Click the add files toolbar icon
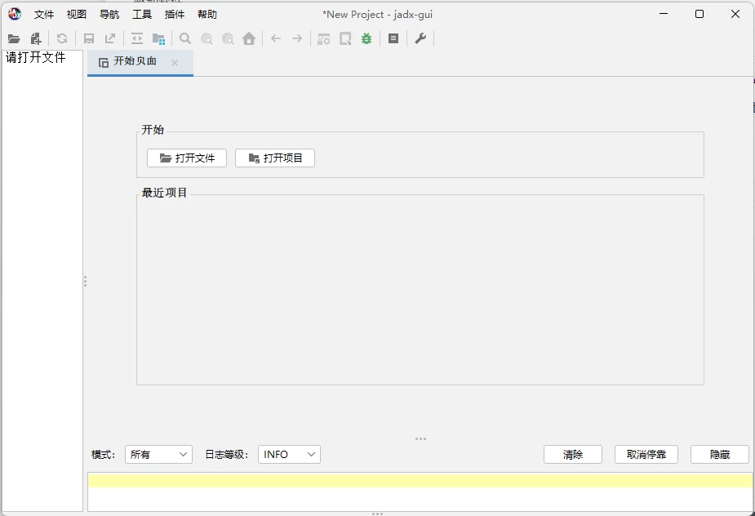The height and width of the screenshot is (516, 755). [35, 38]
